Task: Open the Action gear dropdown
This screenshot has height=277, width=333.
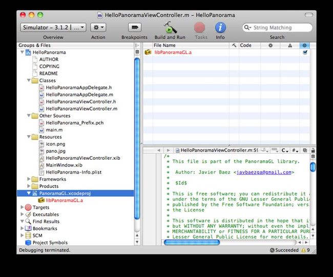Action: (98, 27)
